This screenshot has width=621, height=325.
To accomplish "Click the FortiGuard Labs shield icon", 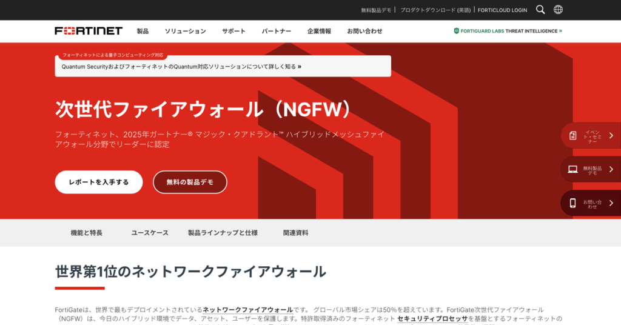I will [457, 31].
